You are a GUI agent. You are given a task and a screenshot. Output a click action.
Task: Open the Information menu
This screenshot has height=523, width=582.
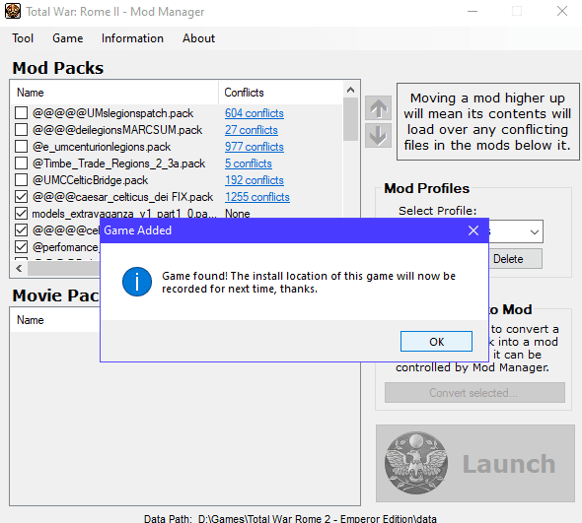pyautogui.click(x=132, y=38)
